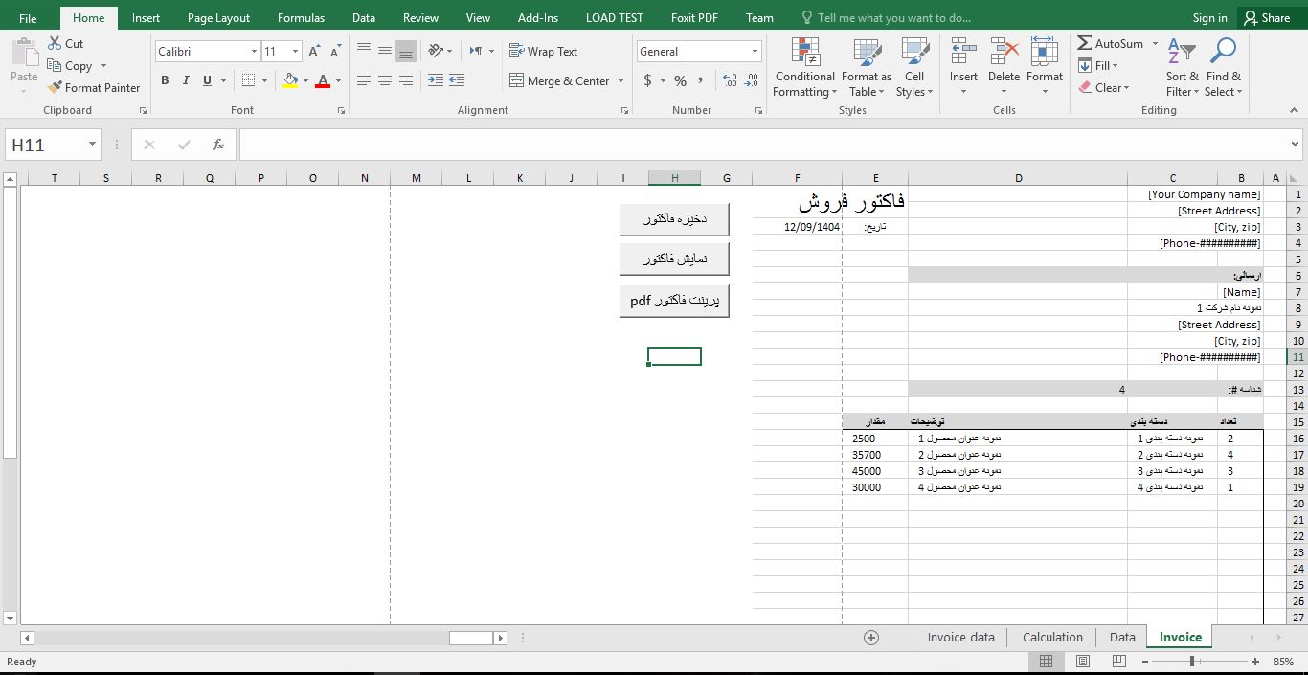Click the Orientation text angle icon
The image size is (1308, 675).
[437, 51]
